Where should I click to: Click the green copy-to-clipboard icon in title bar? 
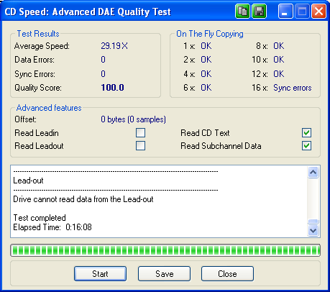(242, 12)
